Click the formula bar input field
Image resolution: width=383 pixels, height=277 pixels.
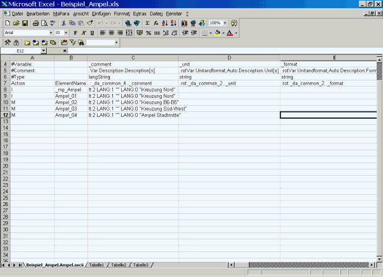click(x=225, y=51)
